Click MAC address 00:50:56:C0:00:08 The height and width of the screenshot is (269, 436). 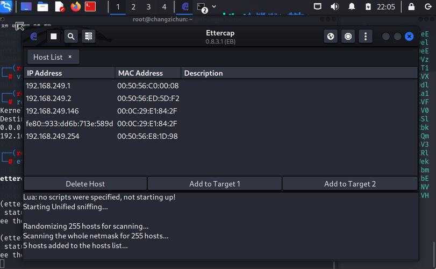(x=148, y=86)
